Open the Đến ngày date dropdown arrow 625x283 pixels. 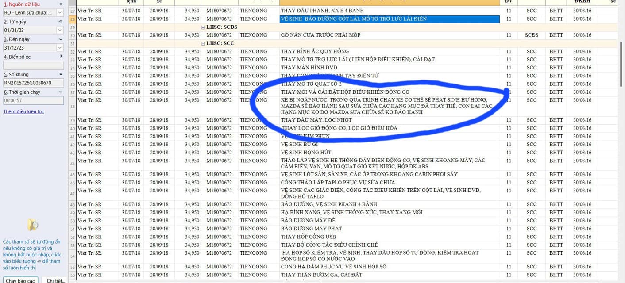(x=60, y=48)
